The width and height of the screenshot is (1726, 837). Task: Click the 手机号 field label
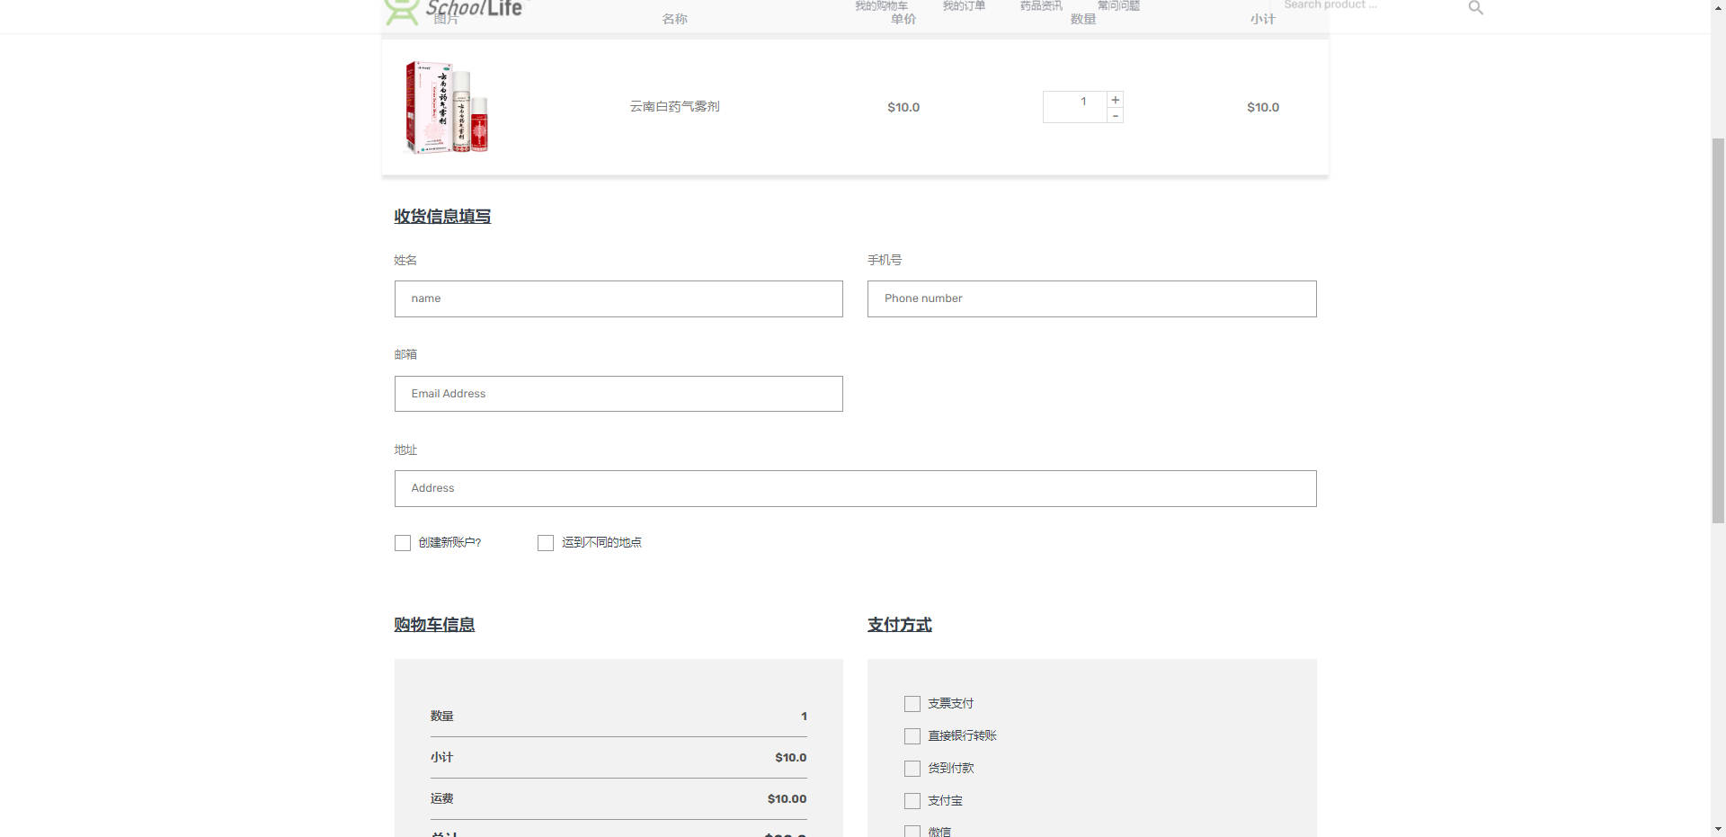tap(885, 260)
